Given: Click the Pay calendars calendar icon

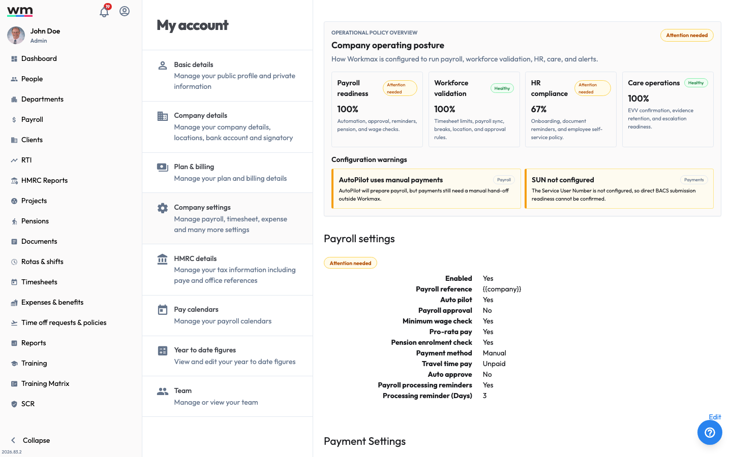Looking at the screenshot, I should pos(163,310).
